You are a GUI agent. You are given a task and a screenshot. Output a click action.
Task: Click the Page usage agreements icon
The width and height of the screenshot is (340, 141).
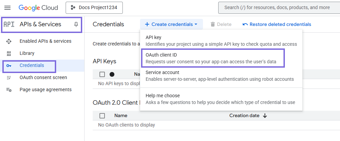[9, 90]
